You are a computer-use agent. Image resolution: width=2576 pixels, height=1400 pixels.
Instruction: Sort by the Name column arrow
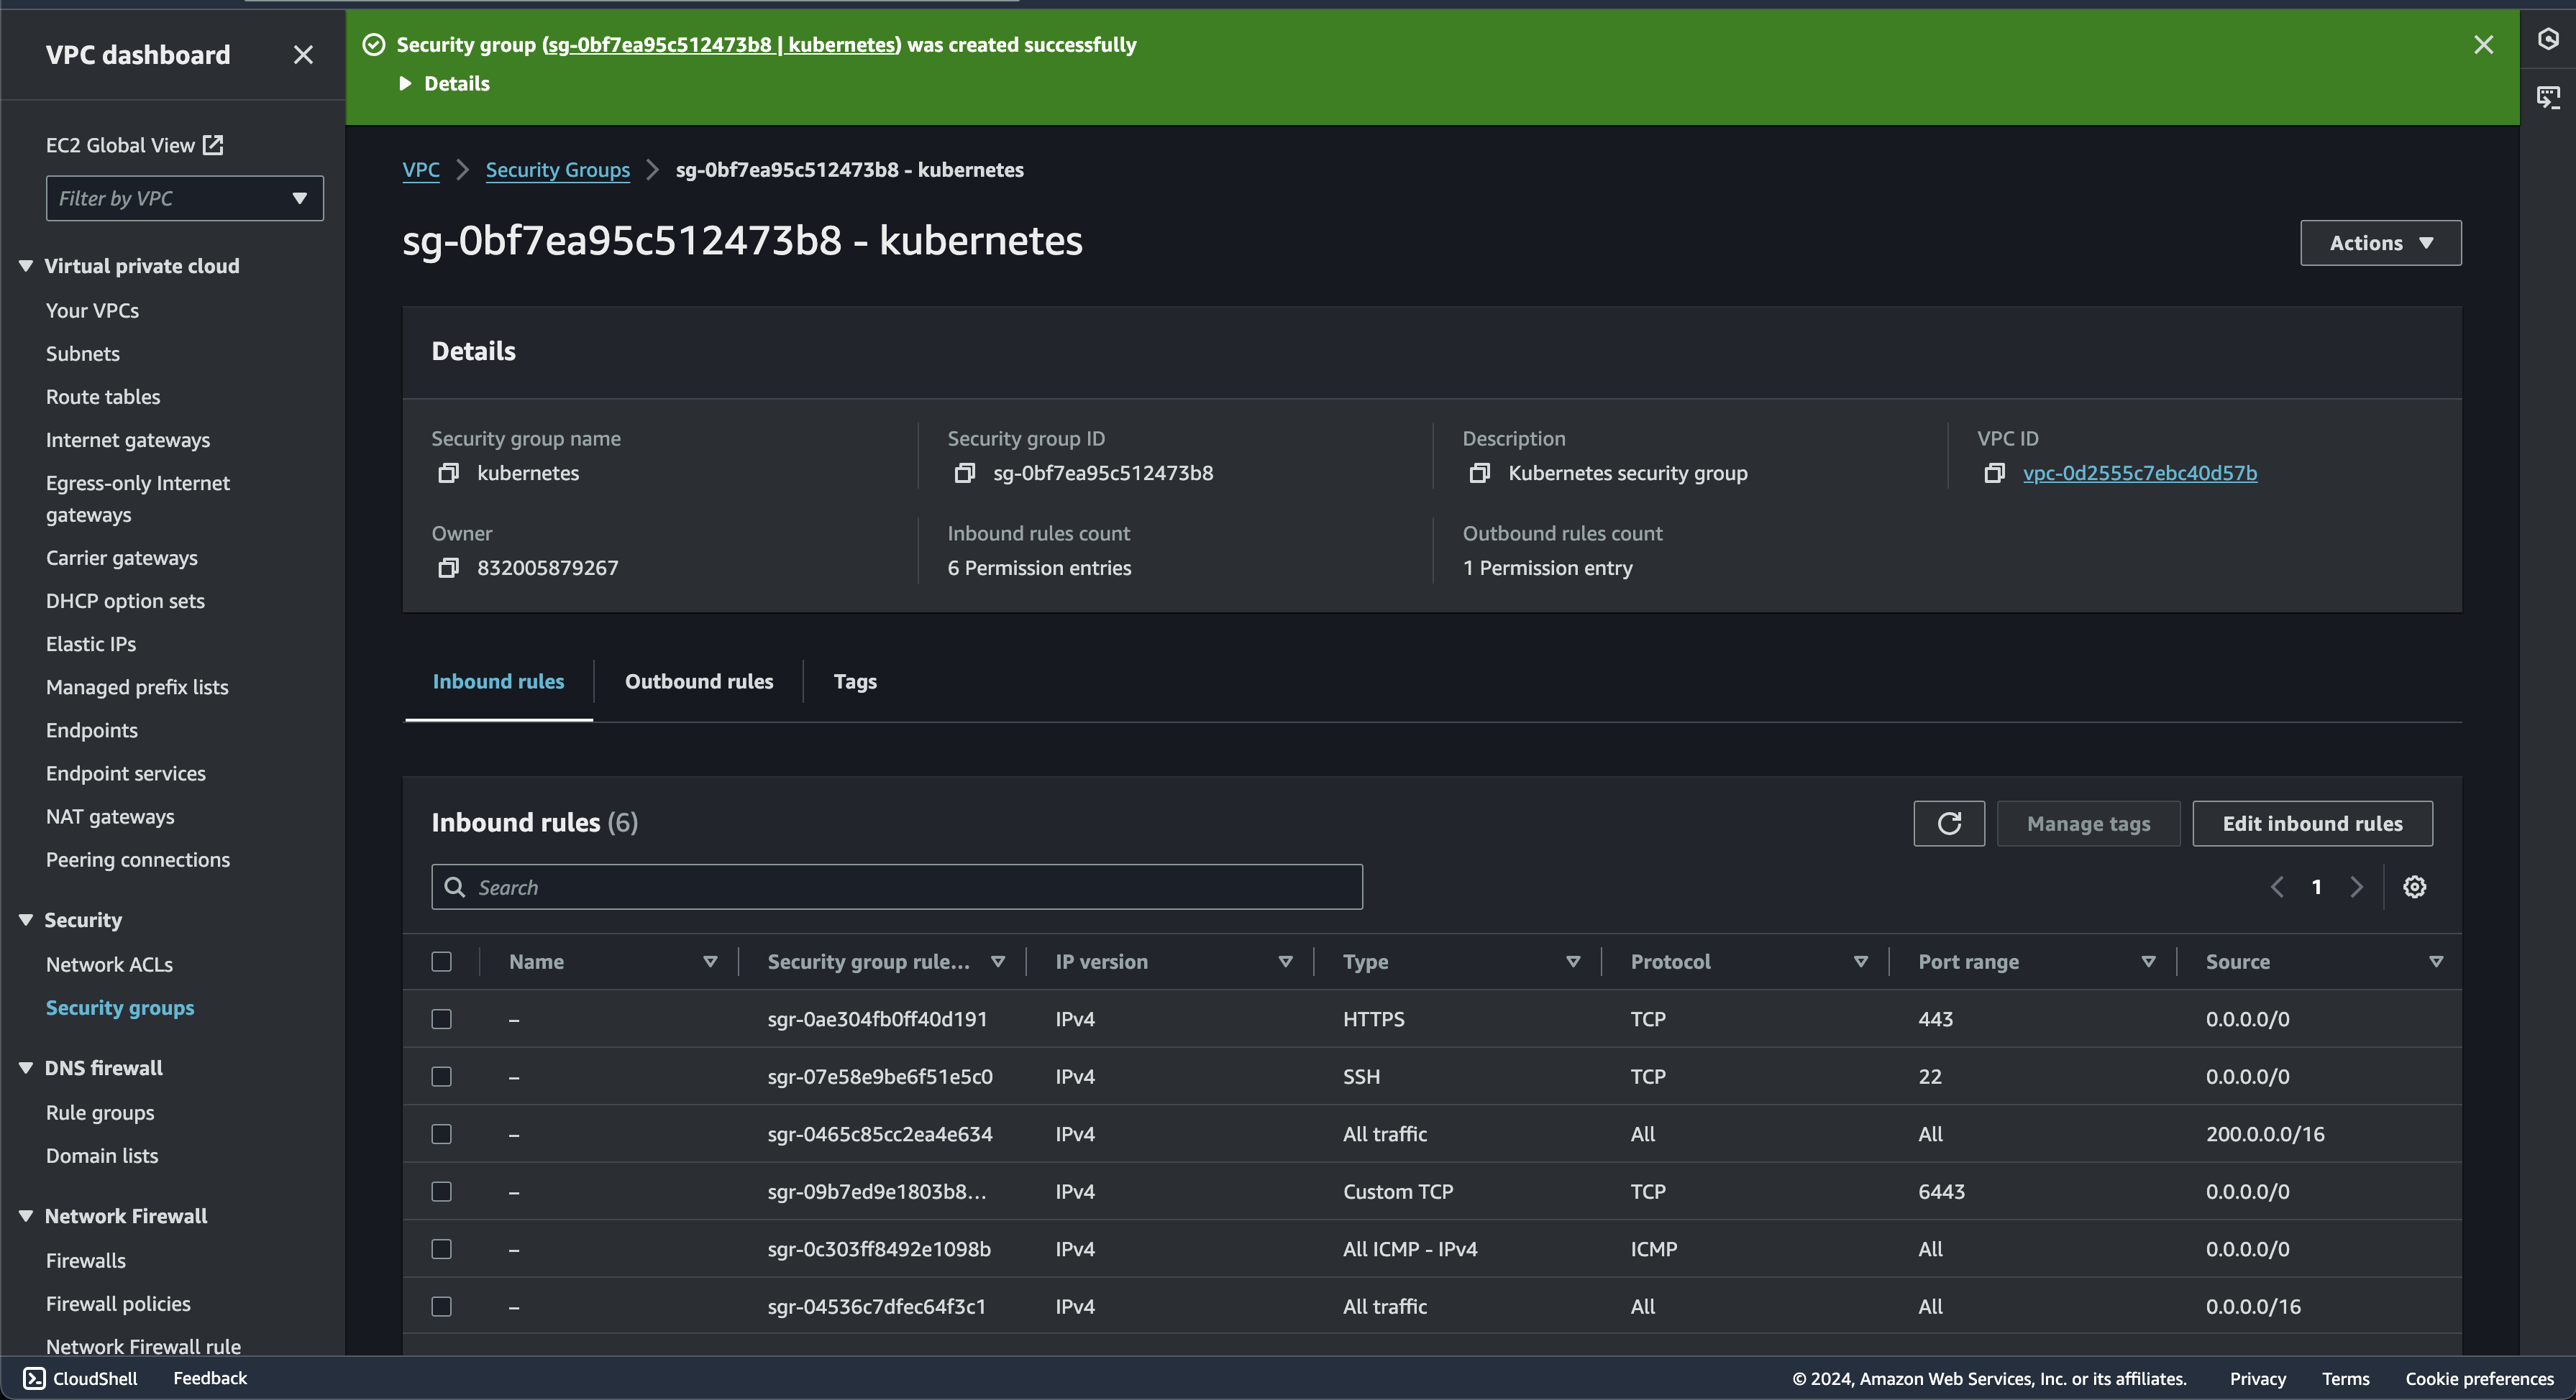710,962
